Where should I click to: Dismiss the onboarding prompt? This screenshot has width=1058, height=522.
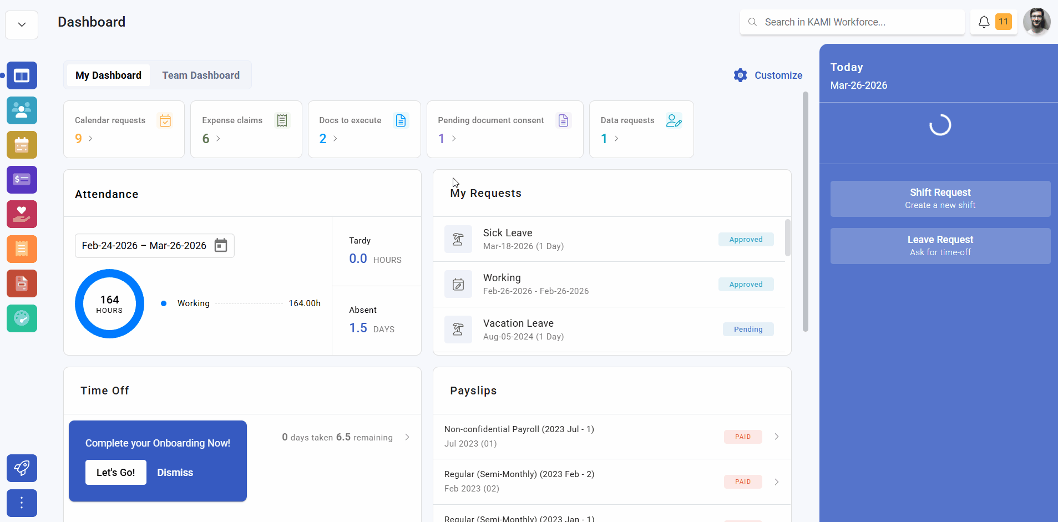175,473
